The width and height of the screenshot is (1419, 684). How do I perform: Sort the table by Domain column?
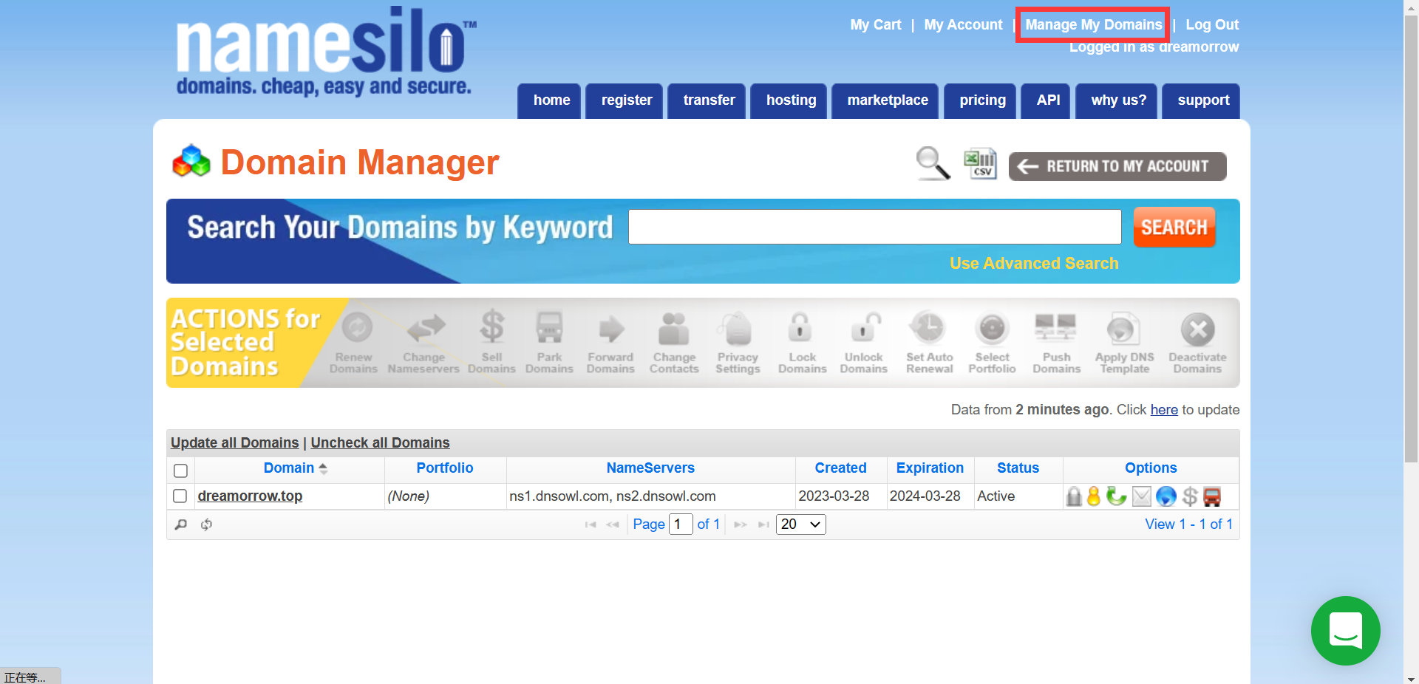pyautogui.click(x=289, y=468)
